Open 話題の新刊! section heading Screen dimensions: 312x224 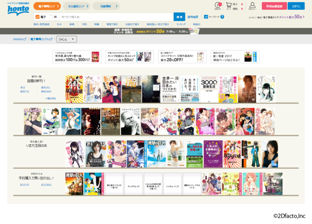[x=36, y=81]
